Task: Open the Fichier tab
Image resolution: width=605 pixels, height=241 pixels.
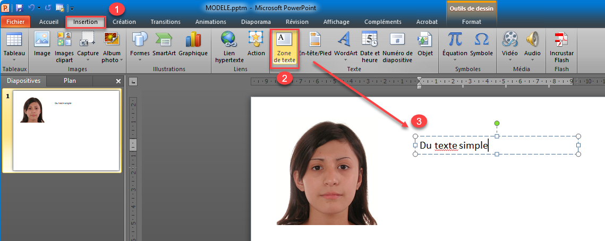Action: [15, 22]
